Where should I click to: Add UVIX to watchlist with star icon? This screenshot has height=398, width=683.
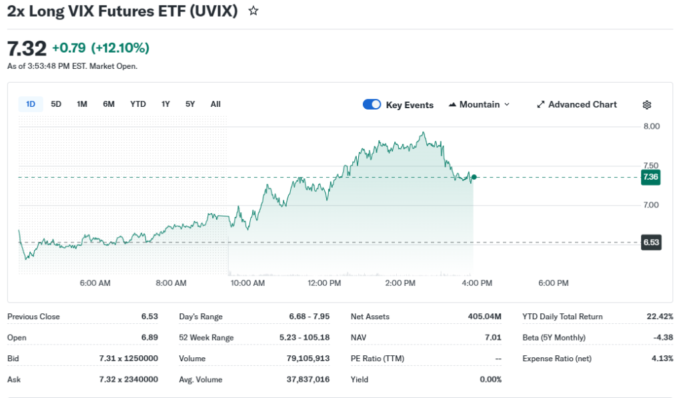[253, 11]
